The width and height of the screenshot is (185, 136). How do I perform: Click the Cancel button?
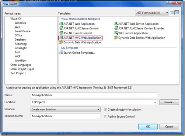click(169, 126)
